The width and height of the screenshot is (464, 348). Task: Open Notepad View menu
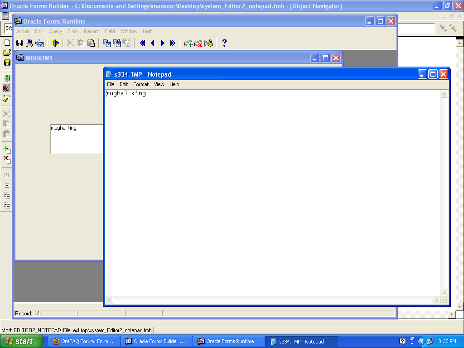(159, 84)
